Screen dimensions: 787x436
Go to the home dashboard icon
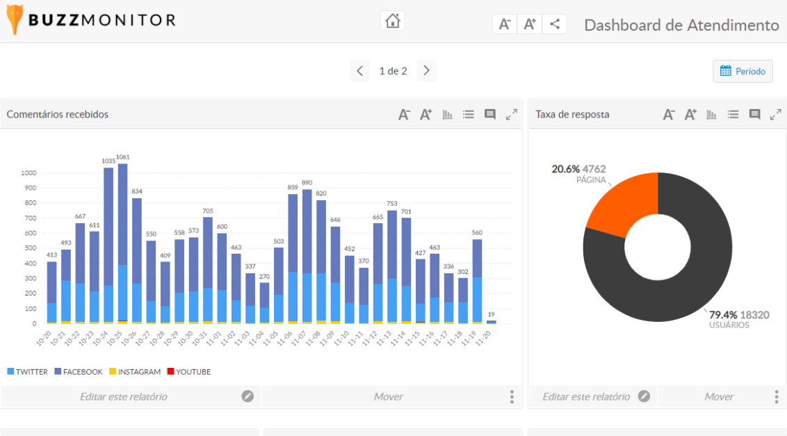tap(392, 22)
